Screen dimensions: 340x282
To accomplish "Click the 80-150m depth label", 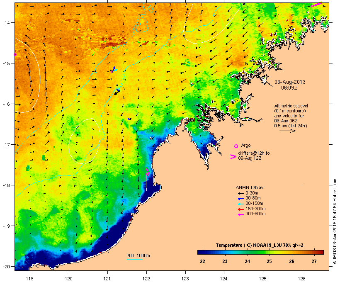I will (x=254, y=204).
